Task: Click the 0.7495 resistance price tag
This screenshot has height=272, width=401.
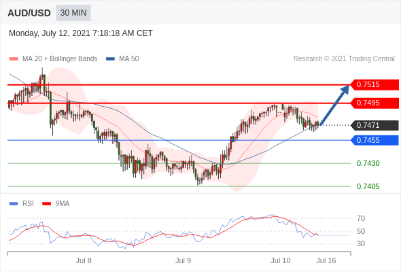Action: 374,103
